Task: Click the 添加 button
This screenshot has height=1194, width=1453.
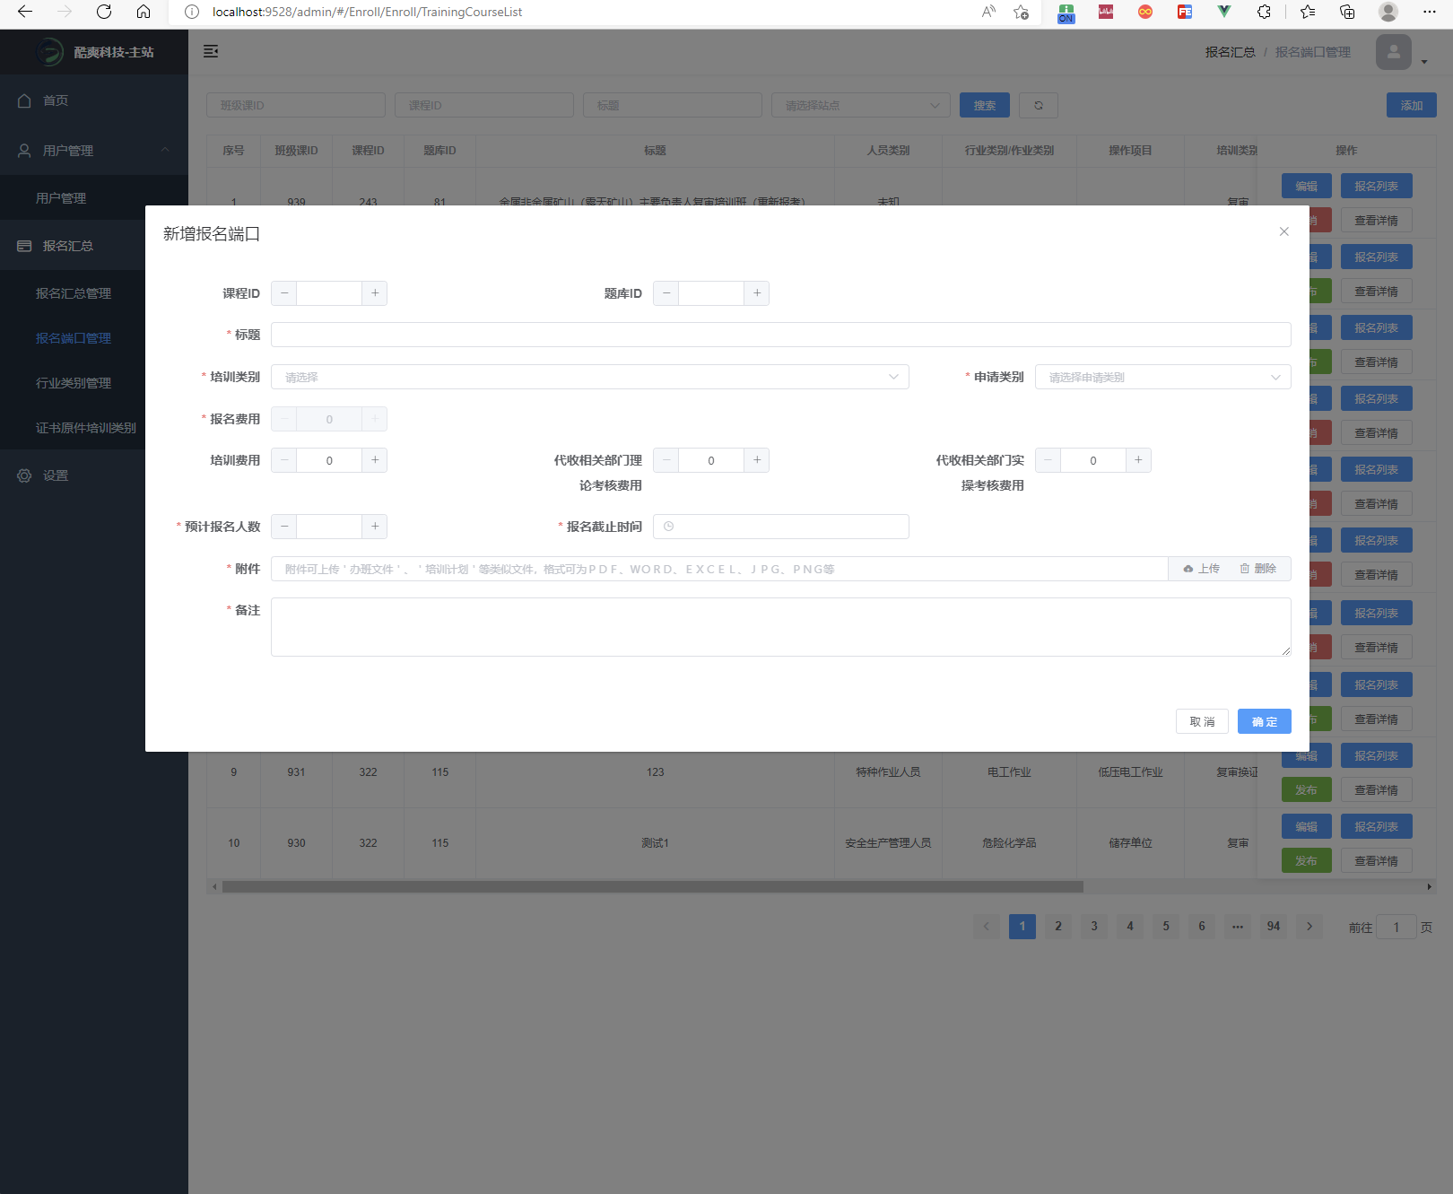Action: click(x=1411, y=105)
